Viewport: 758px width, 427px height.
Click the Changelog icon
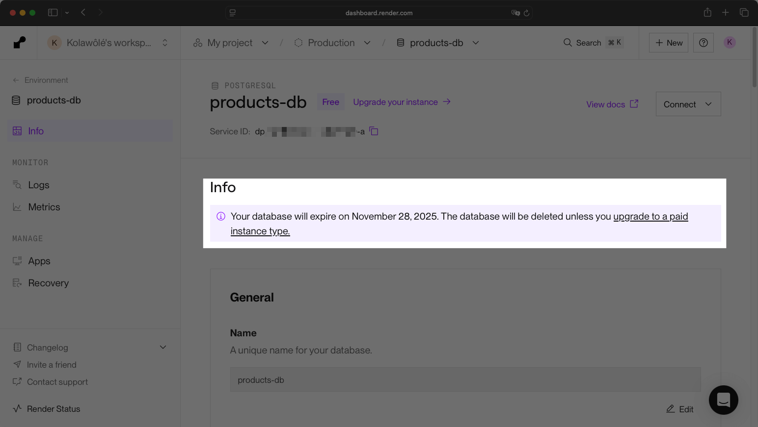point(16,347)
